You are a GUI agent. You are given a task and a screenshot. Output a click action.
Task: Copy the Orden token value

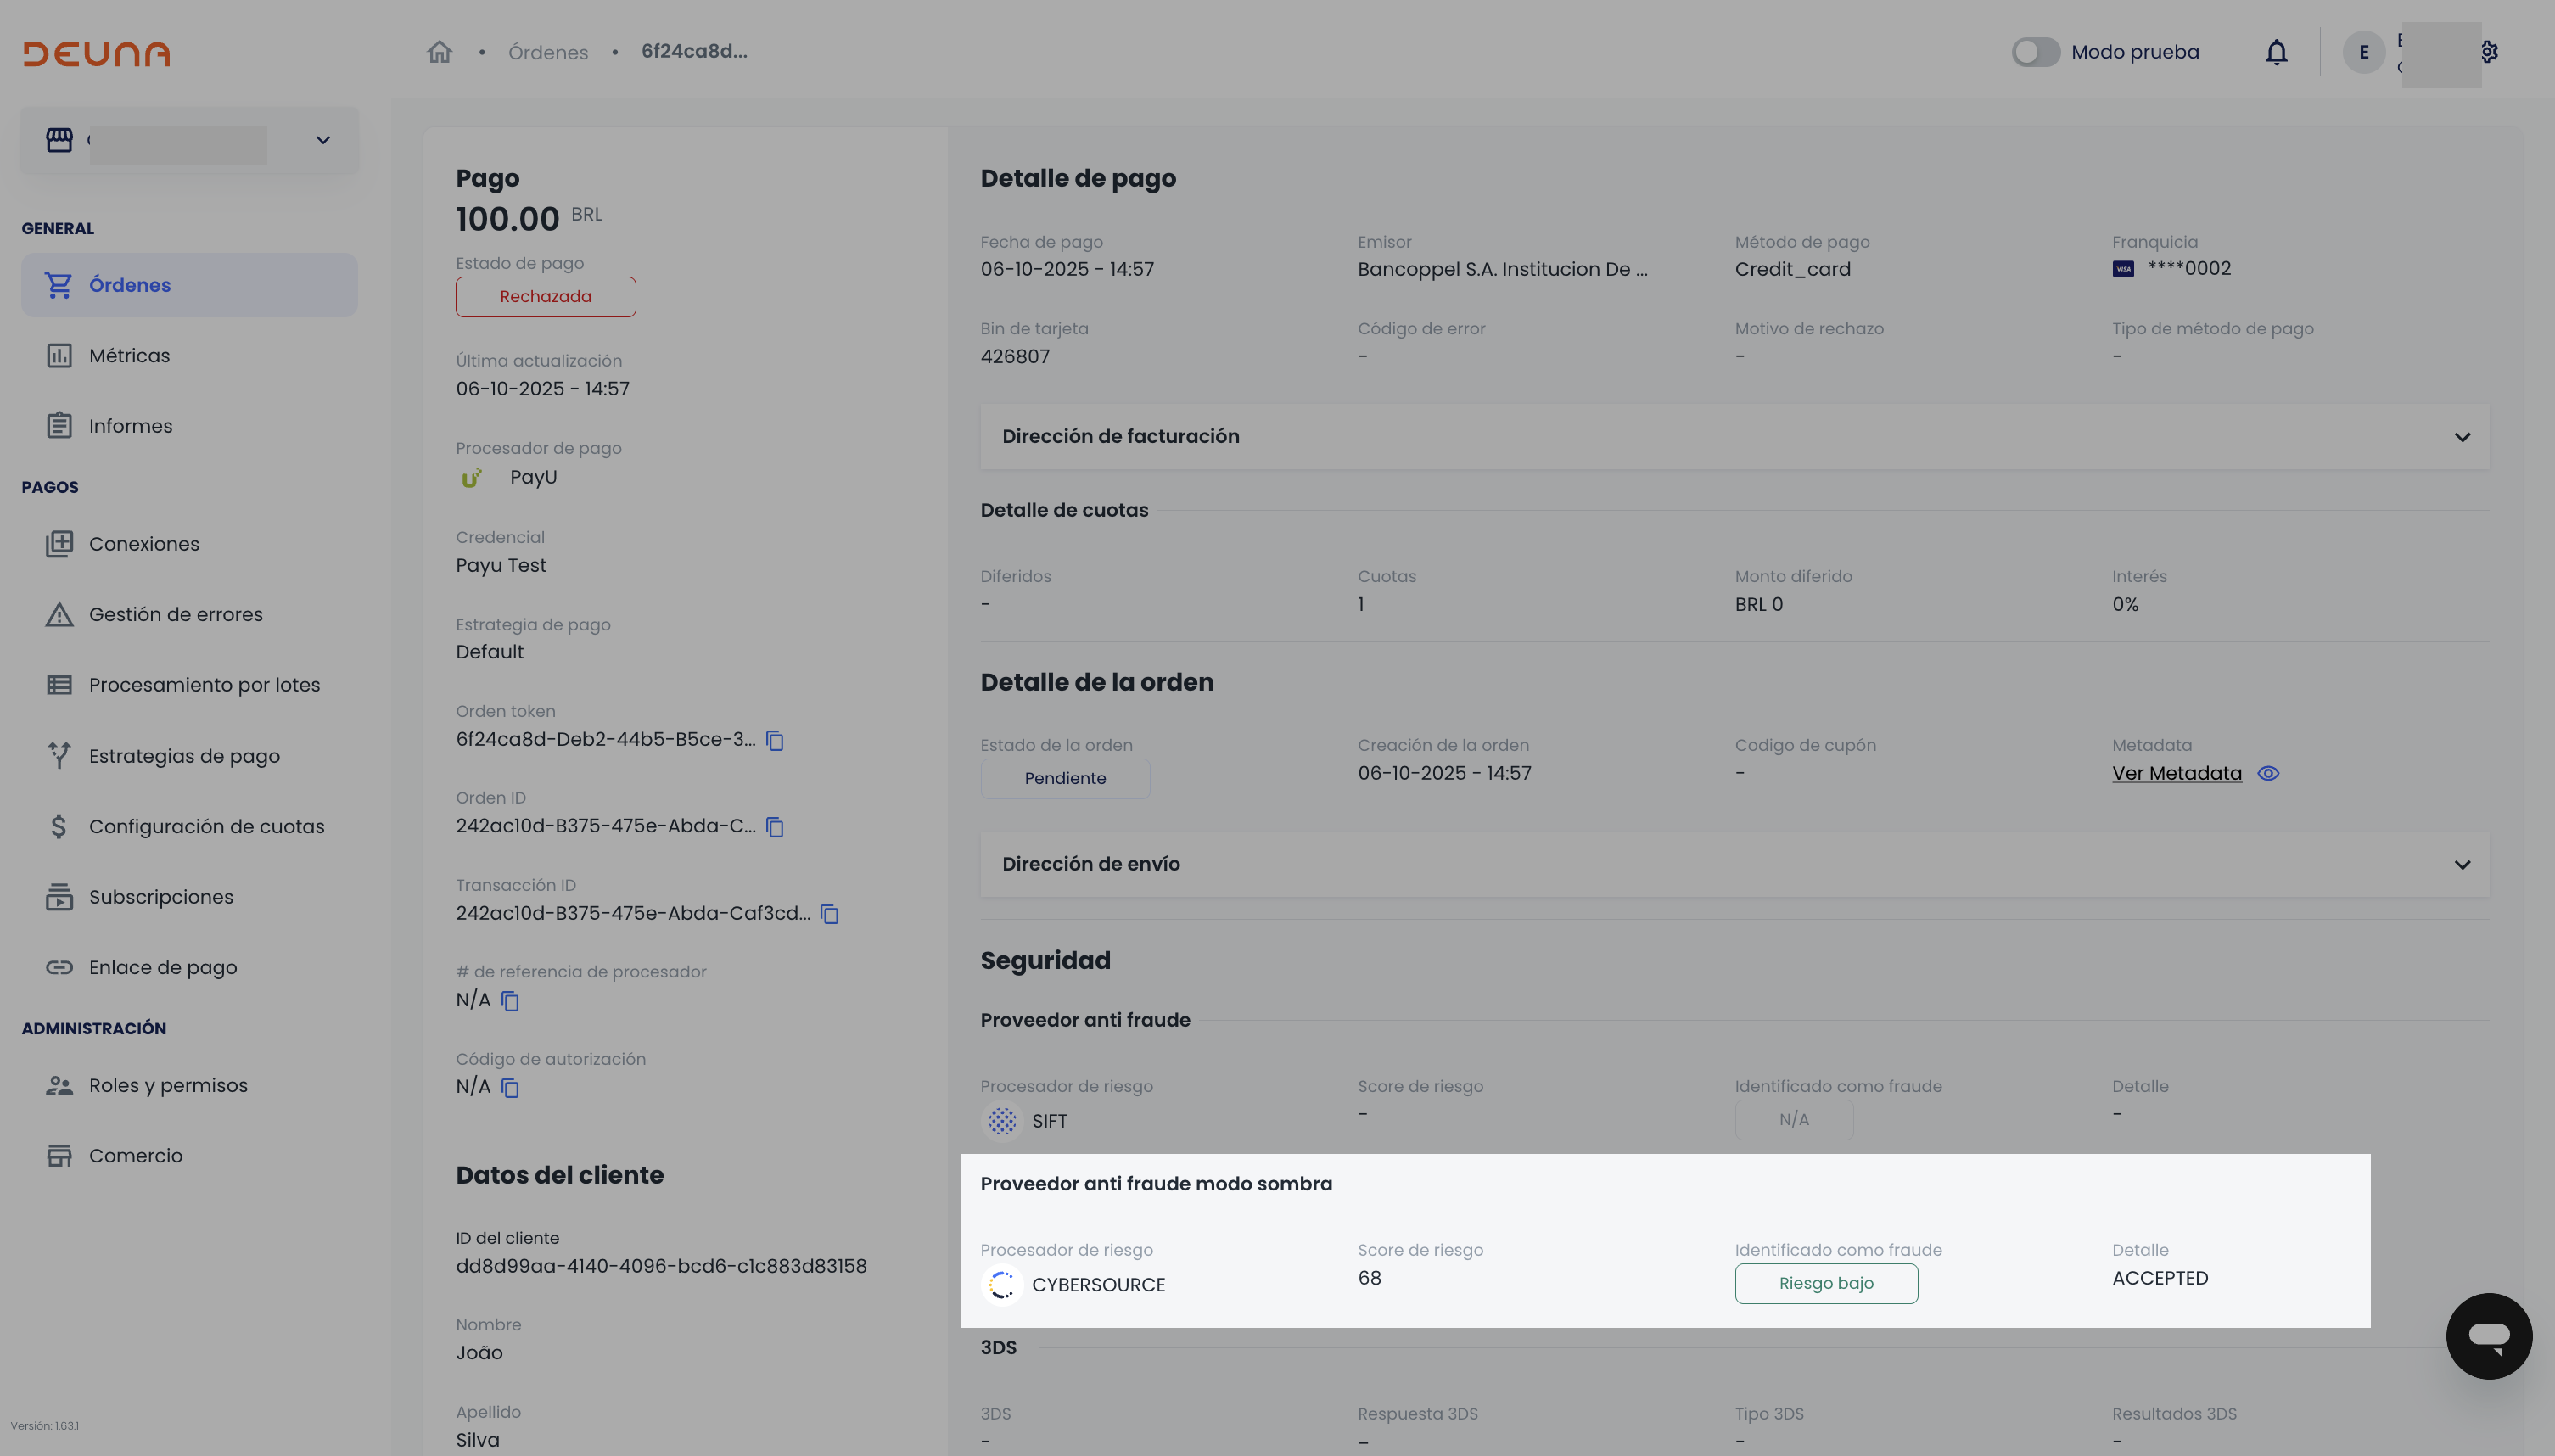click(775, 740)
